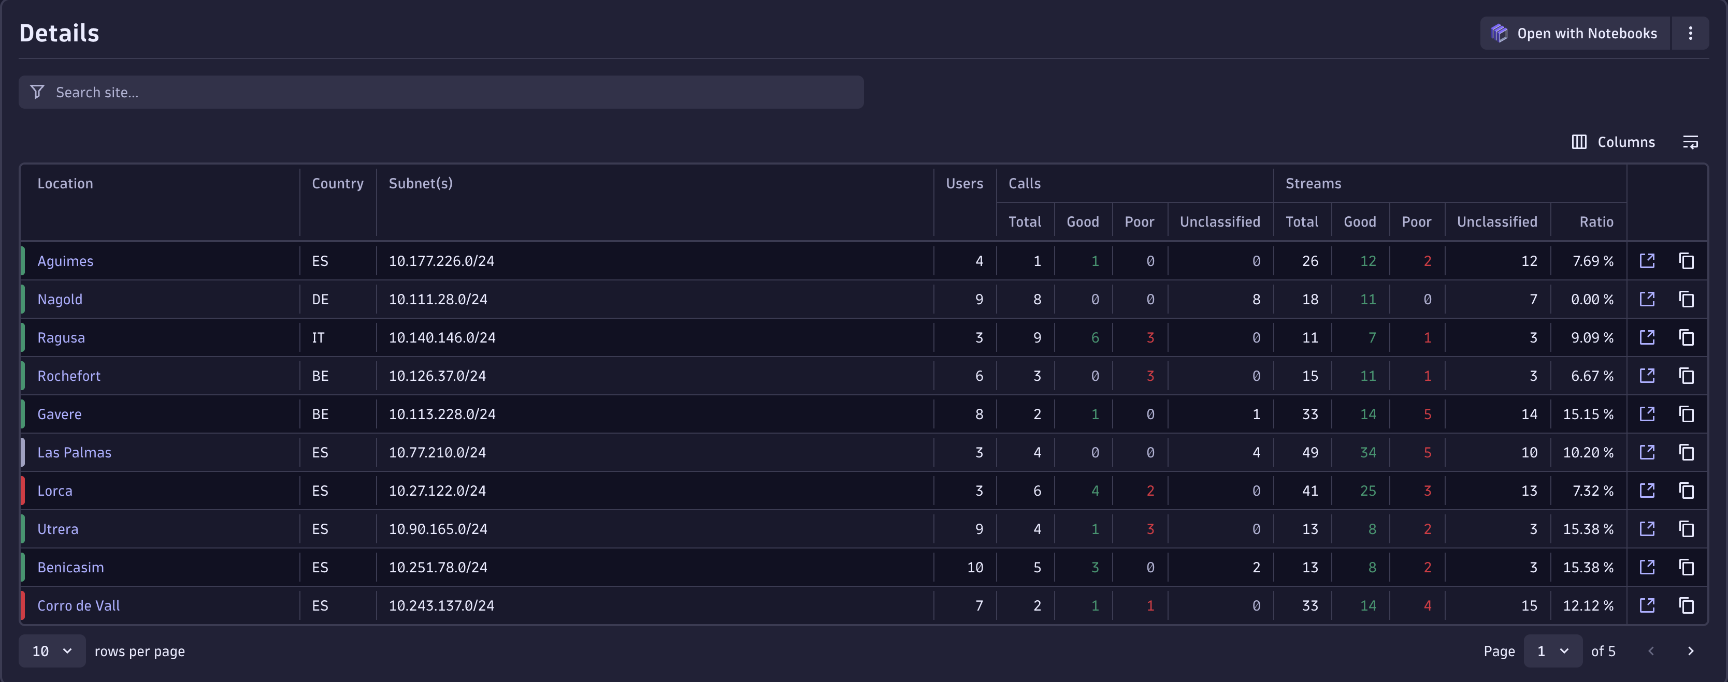Open the Columns visibility panel

coord(1614,141)
